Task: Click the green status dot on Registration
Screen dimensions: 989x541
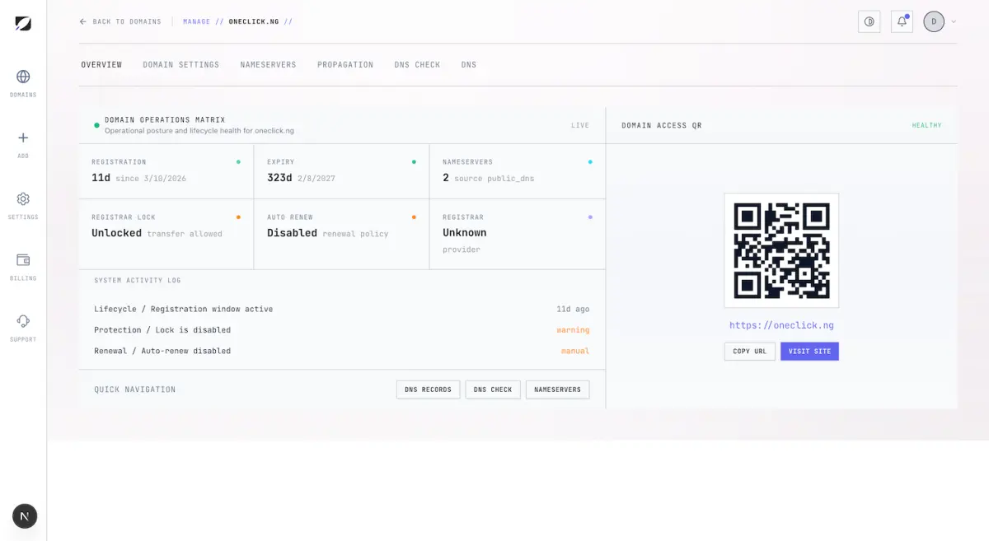Action: (238, 162)
